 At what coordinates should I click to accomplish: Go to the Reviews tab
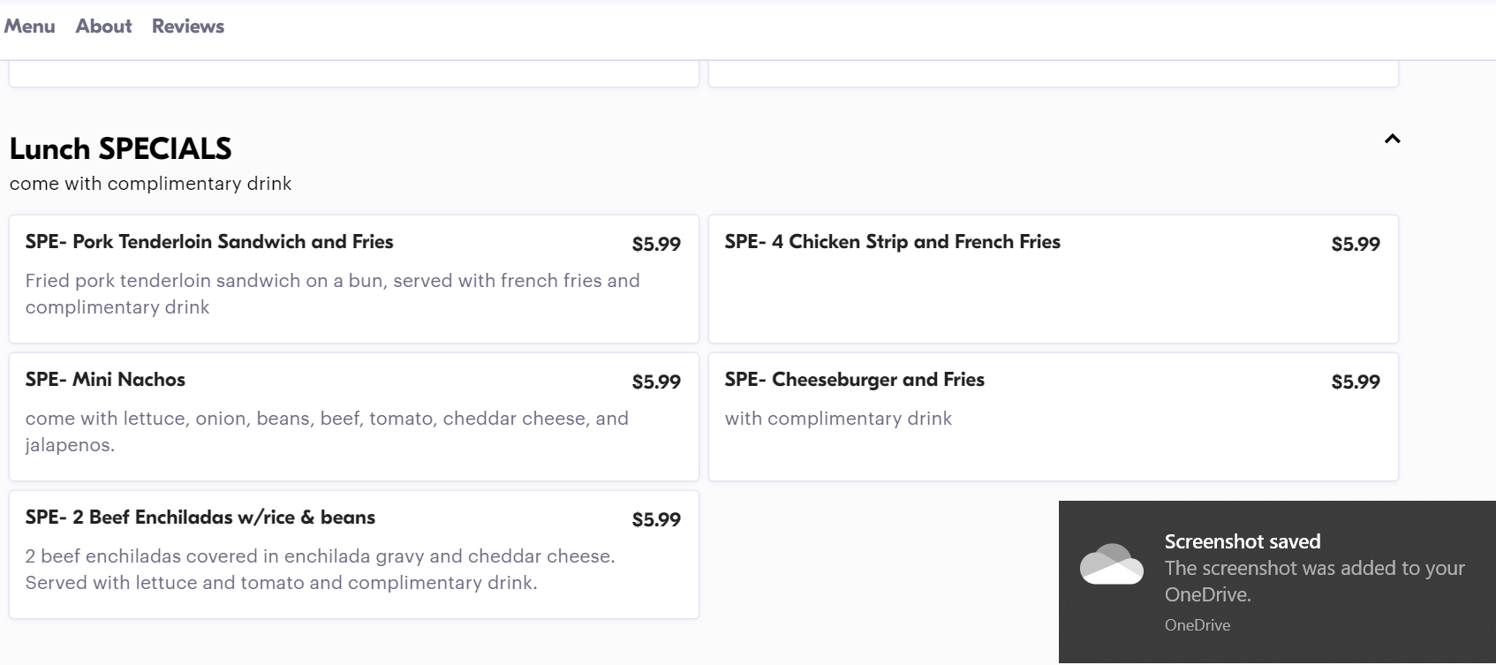click(x=188, y=26)
